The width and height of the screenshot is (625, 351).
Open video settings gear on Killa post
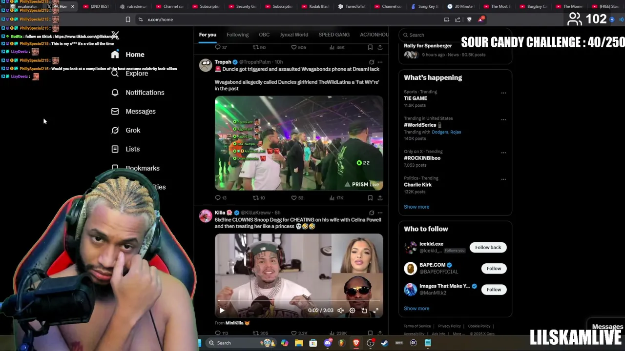[352, 310]
